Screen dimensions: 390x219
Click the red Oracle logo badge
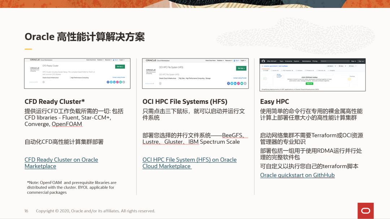[x=365, y=211]
